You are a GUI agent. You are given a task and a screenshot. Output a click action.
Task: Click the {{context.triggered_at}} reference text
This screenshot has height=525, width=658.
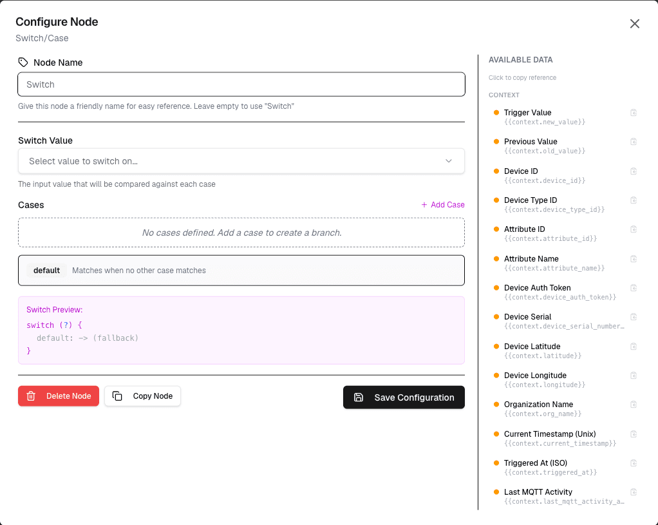click(550, 473)
